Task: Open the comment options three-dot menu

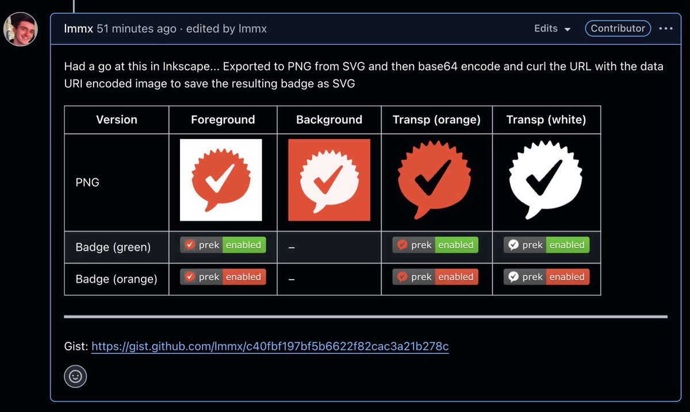Action: click(666, 28)
